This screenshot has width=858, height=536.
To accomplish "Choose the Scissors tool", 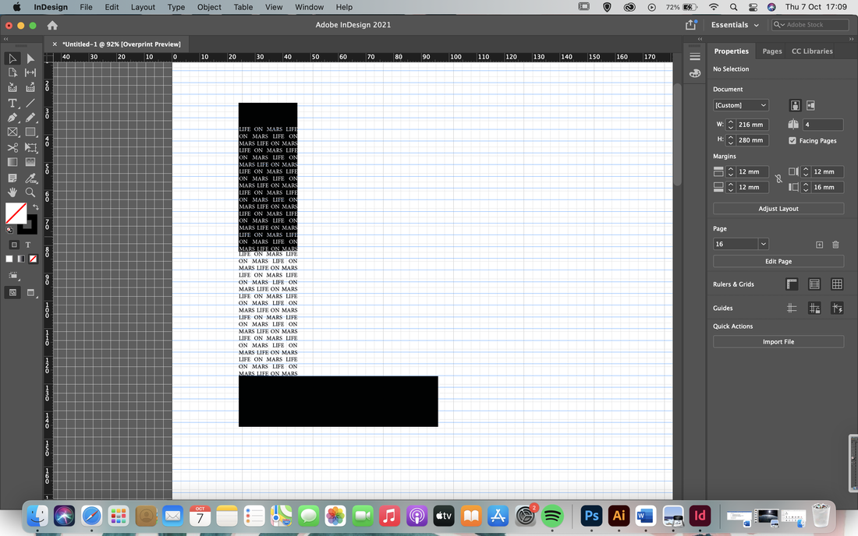I will (12, 147).
